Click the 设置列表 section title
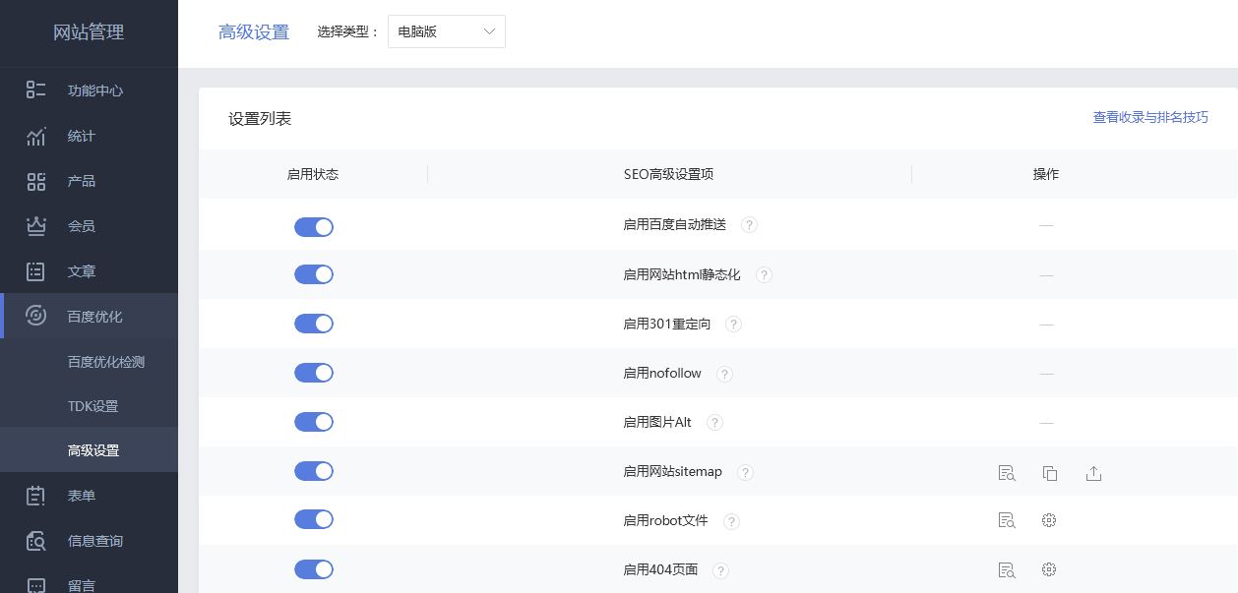 point(260,119)
